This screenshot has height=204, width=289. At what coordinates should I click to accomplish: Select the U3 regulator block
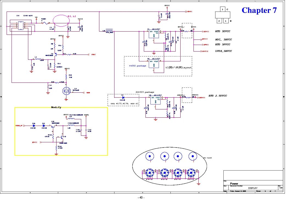tap(155, 100)
